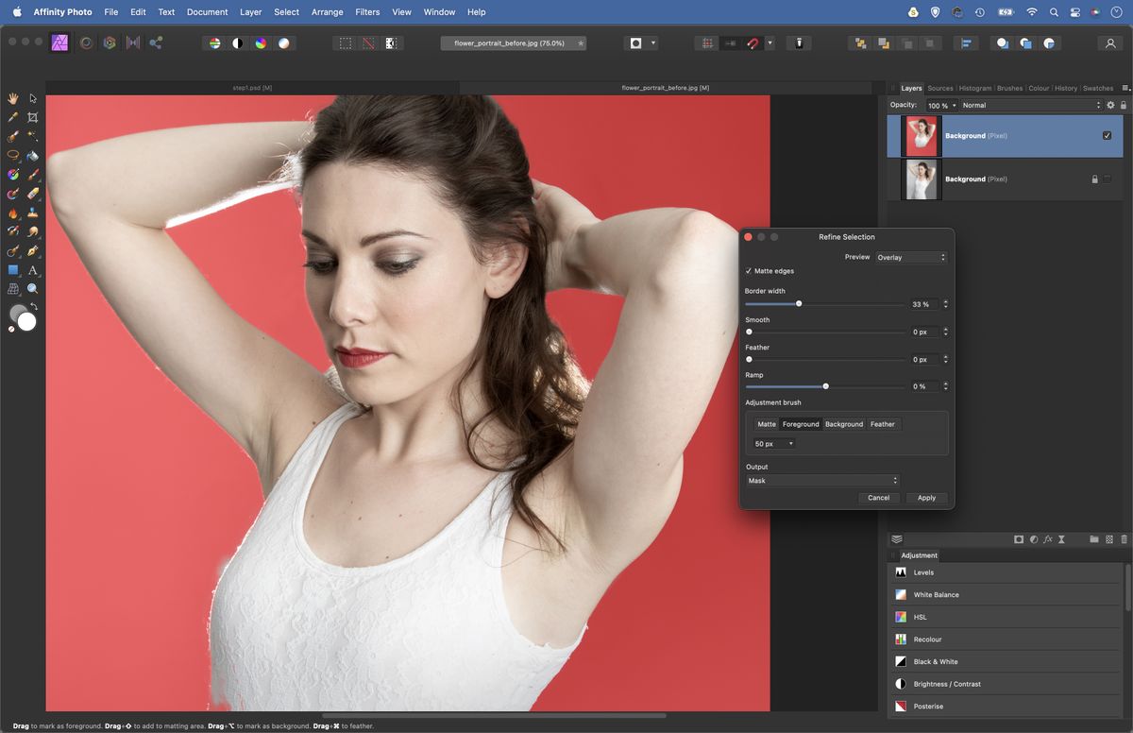Open the Normal blend mode dropdown
This screenshot has height=733, width=1133.
coord(1030,105)
